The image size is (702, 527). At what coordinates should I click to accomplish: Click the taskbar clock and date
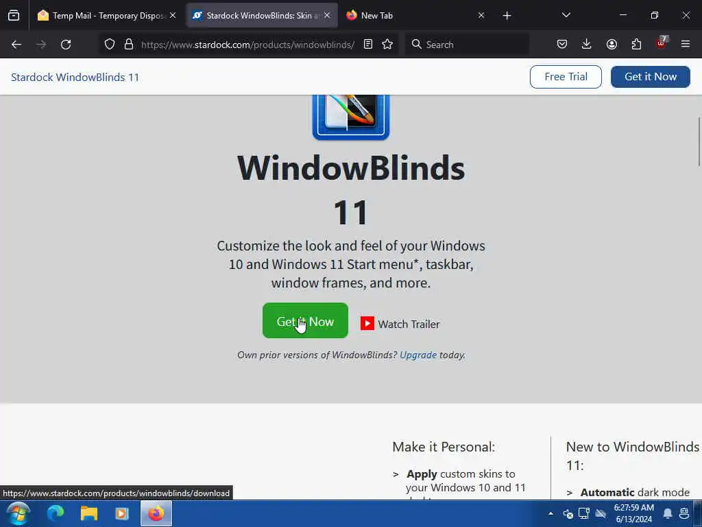coord(634,513)
